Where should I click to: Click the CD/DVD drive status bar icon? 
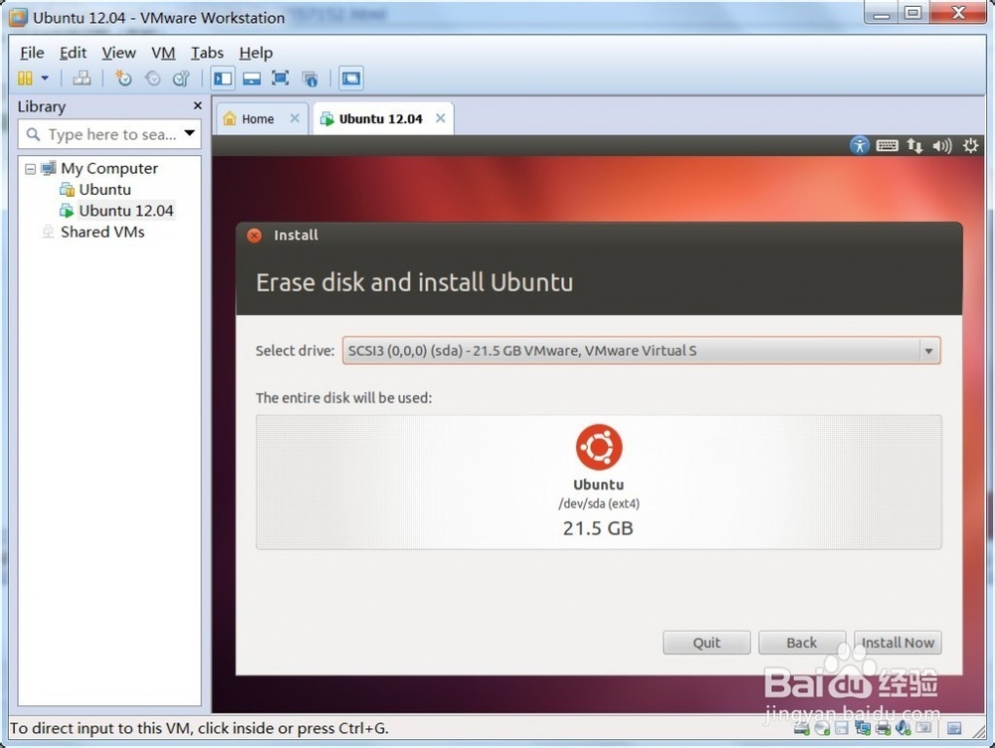(x=823, y=728)
